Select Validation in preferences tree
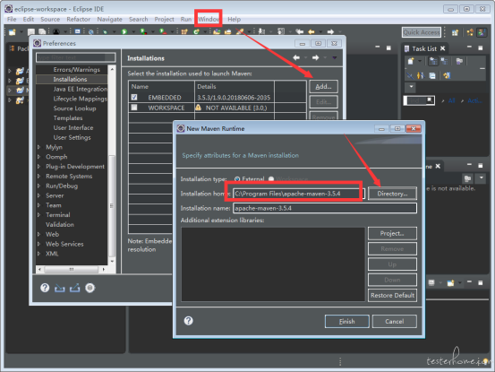 click(60, 225)
